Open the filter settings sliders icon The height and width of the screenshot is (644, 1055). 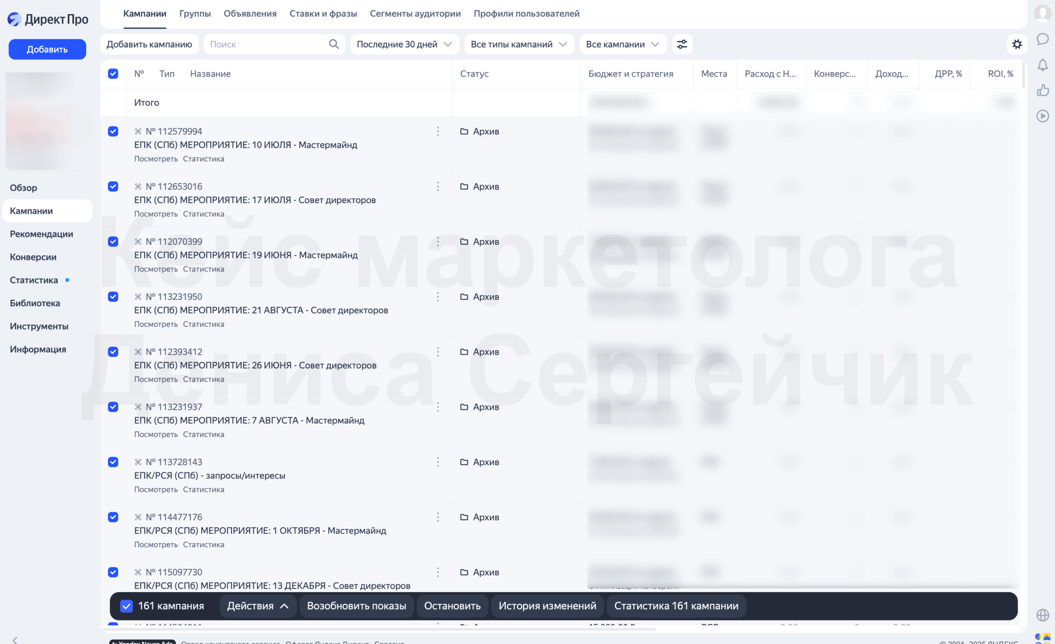(682, 44)
